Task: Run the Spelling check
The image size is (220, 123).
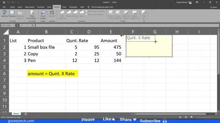Action: (4, 14)
